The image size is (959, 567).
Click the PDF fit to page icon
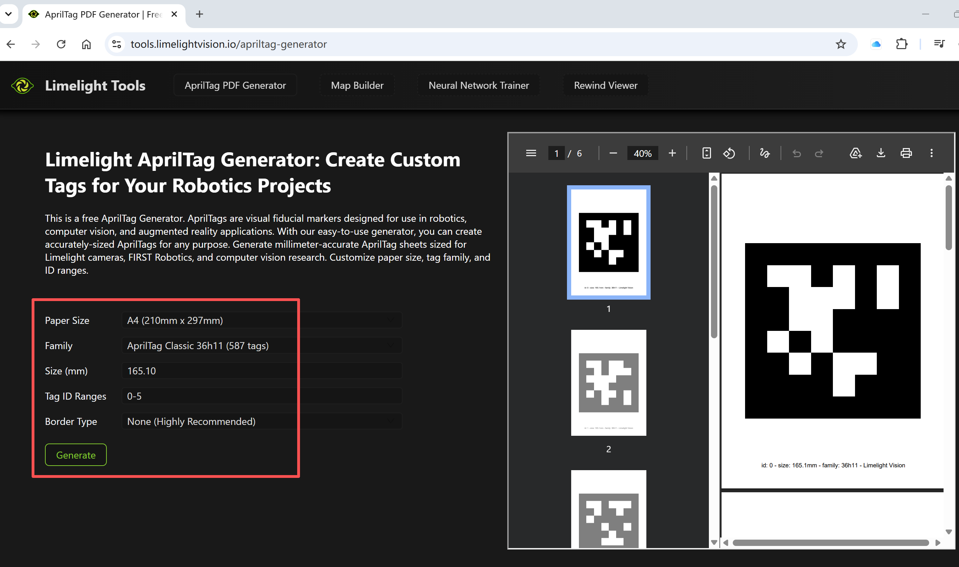click(706, 153)
